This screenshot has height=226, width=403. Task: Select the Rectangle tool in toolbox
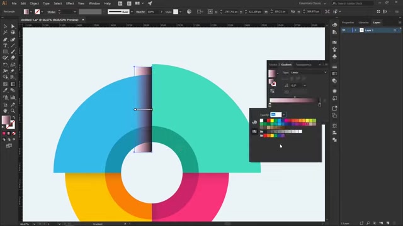(x=5, y=51)
